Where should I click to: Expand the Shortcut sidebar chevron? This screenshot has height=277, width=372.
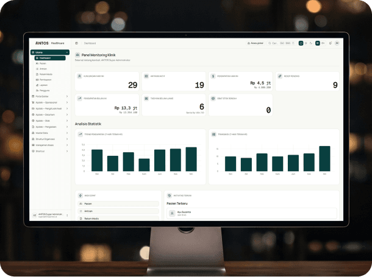[67, 151]
